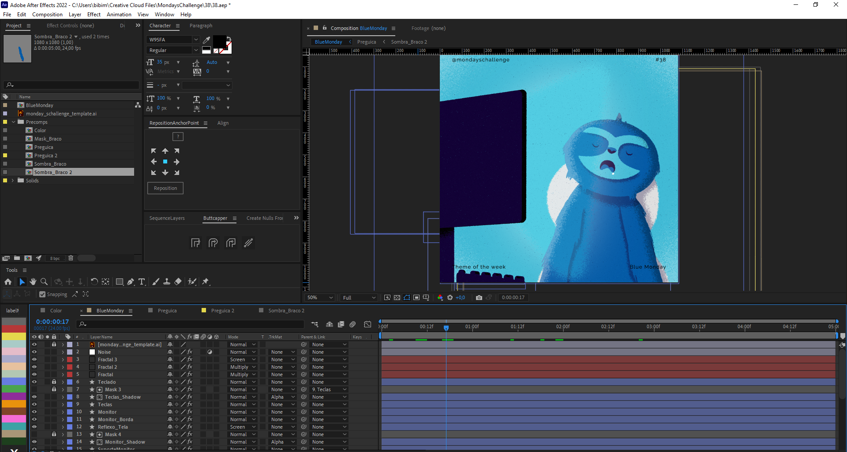The image size is (847, 452).
Task: Open Preguica in composition breadcrumb
Action: tap(367, 42)
